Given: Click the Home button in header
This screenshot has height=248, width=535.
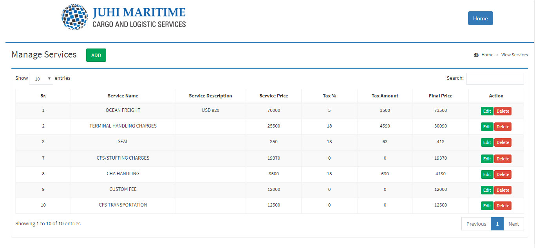Looking at the screenshot, I should 480,18.
